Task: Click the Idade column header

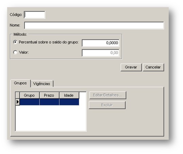Action: [x=69, y=95]
